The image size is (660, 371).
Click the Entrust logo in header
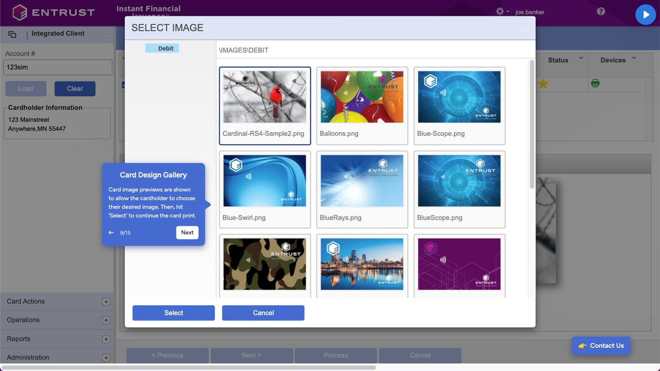pyautogui.click(x=54, y=12)
